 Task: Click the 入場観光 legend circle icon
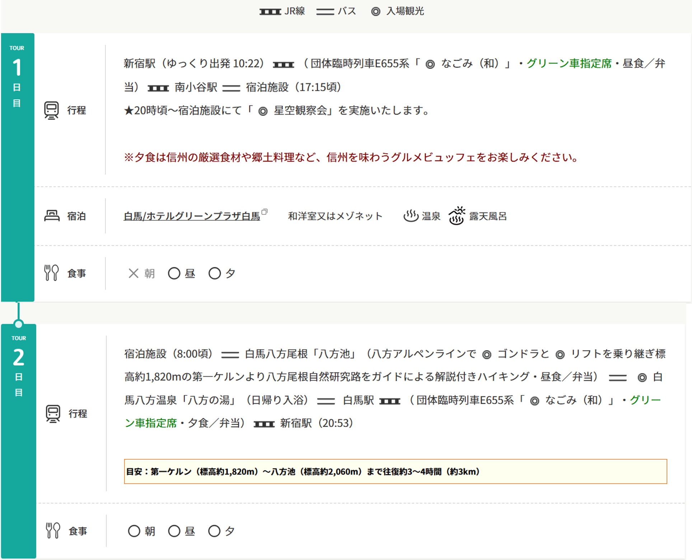click(375, 12)
